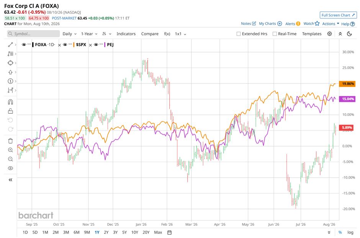The width and height of the screenshot is (360, 238).
Task: Hide the $SPX comparison with eye icon
Action: coord(65,45)
